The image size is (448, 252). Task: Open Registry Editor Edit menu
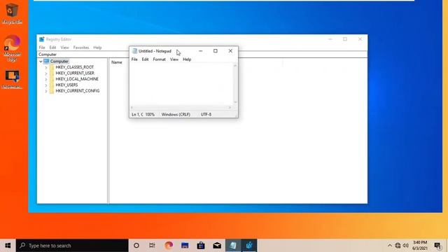point(52,48)
